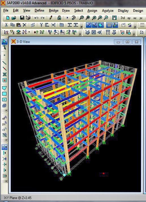This screenshot has height=202, width=146.
Task: Open the Define menu
Action: pyautogui.click(x=39, y=10)
